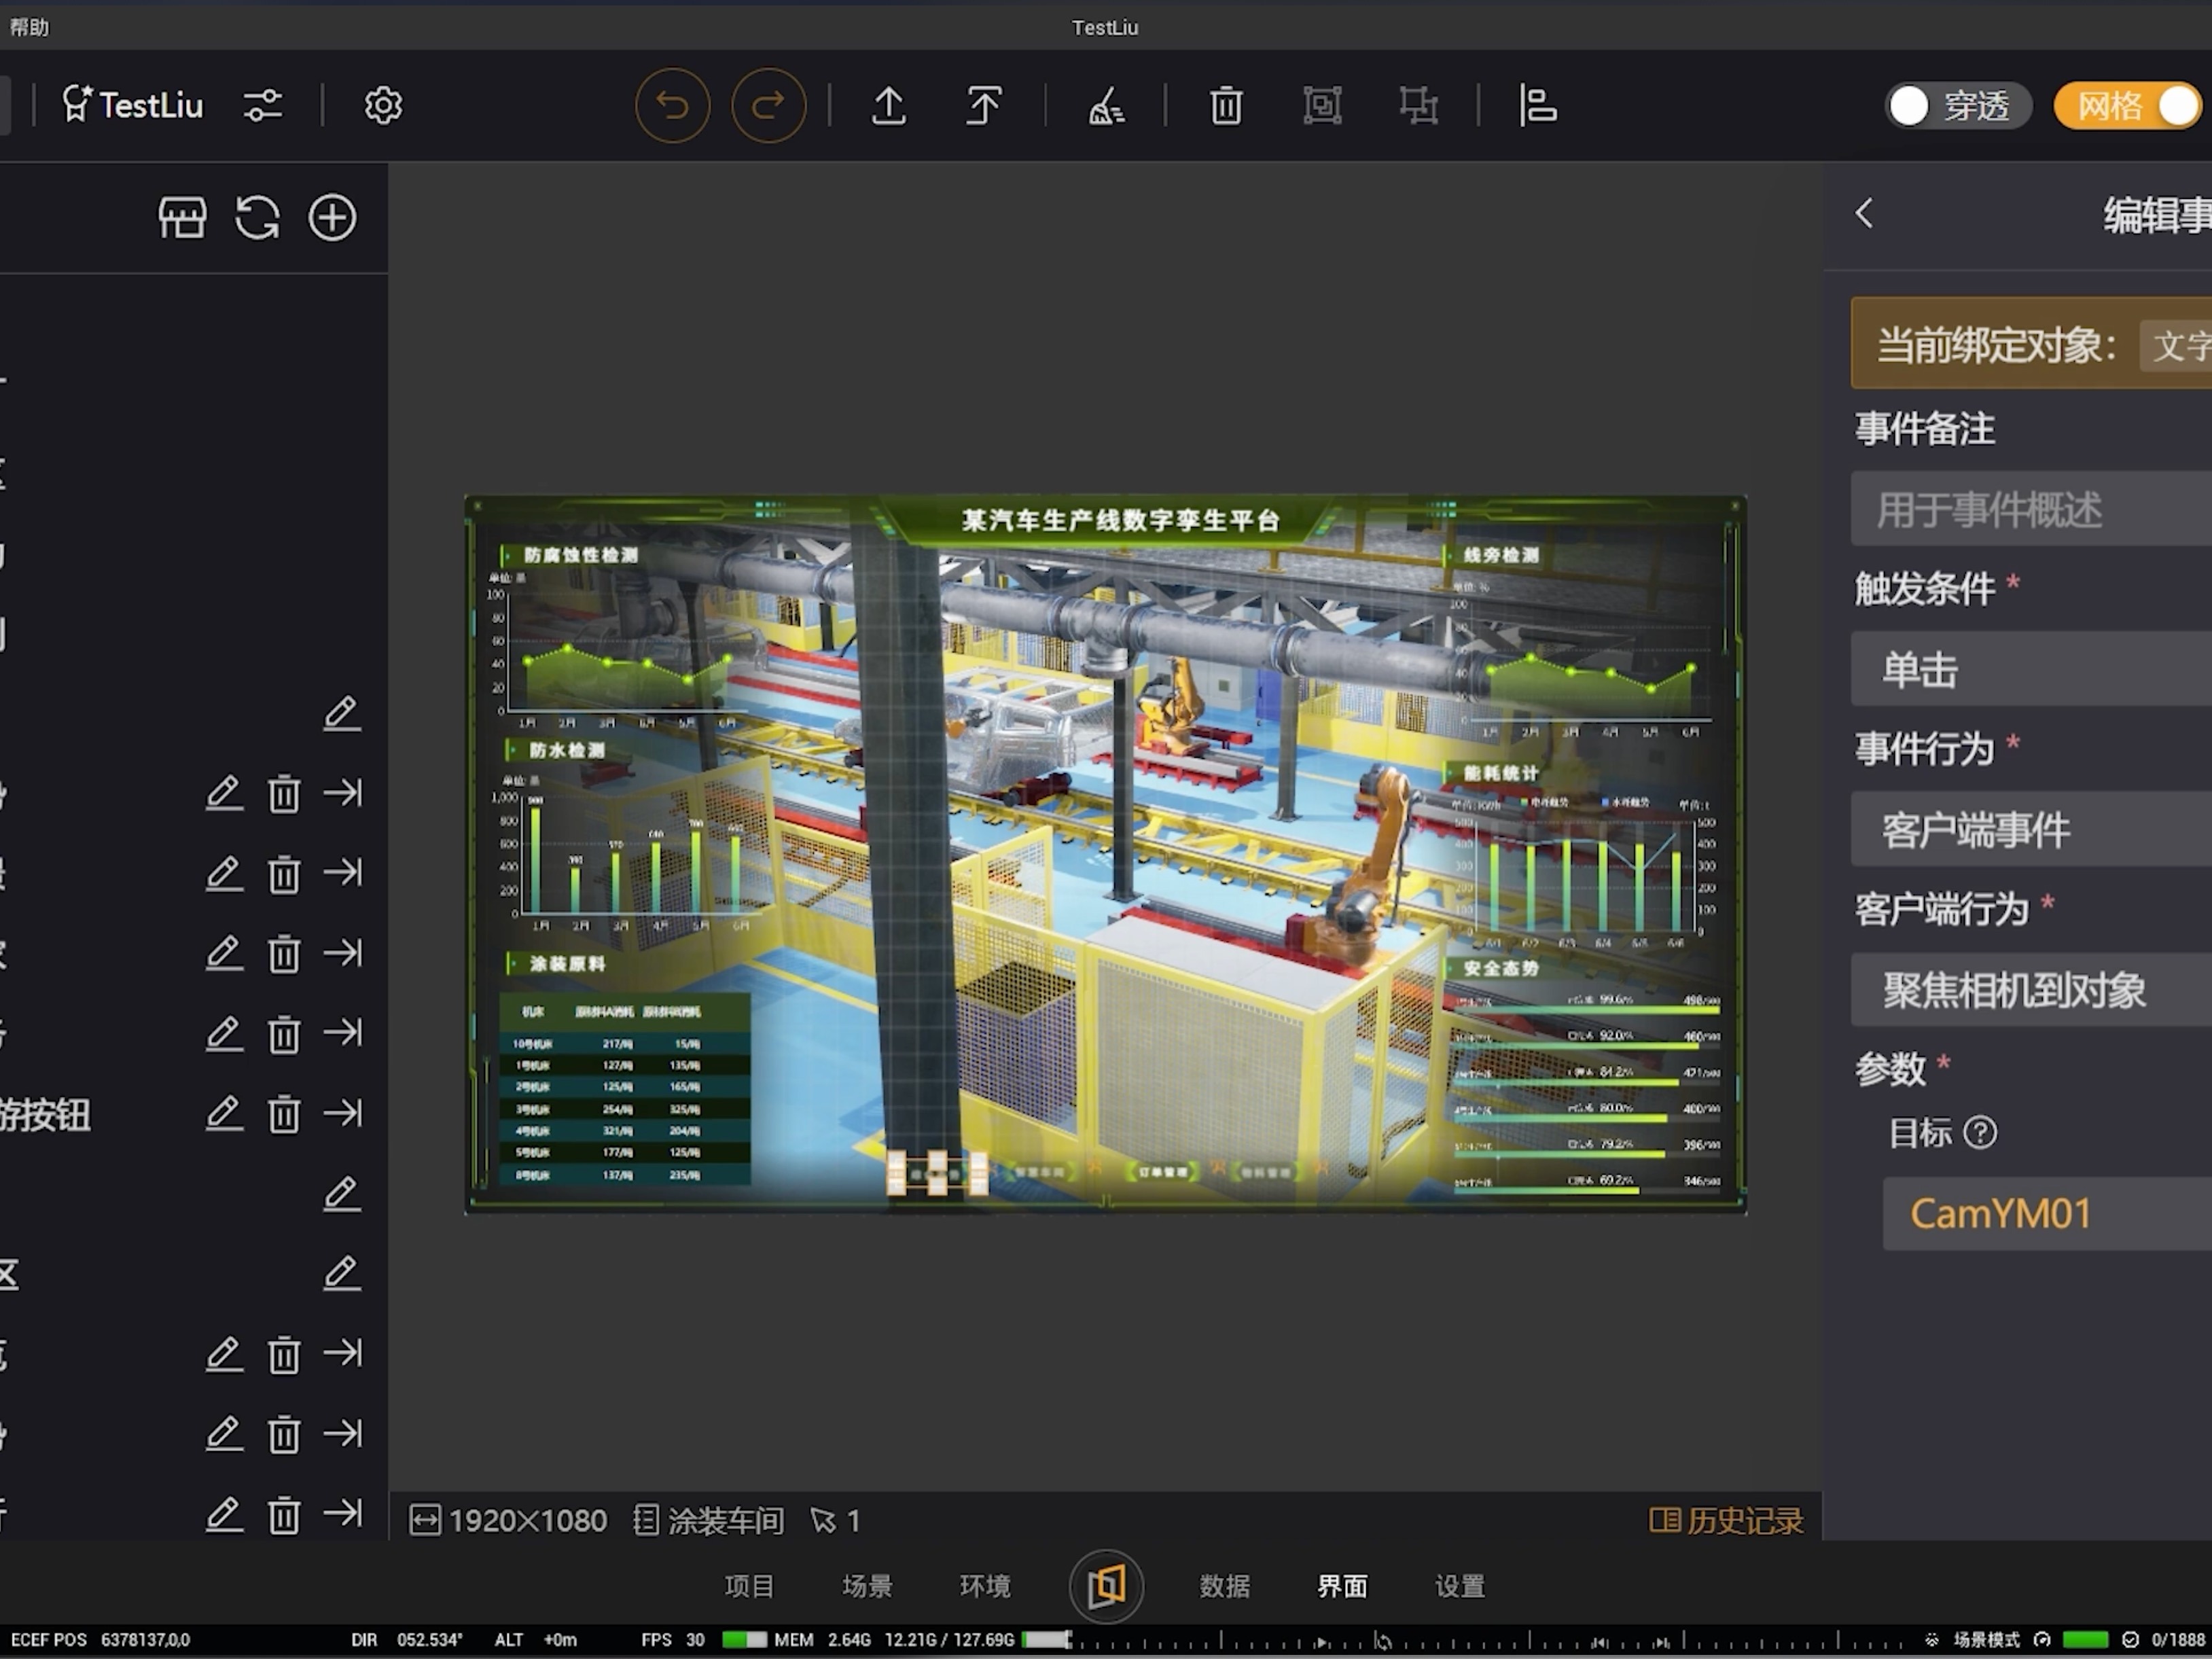Open the 事件行为 dropdown showing 客户端事件

2030,829
